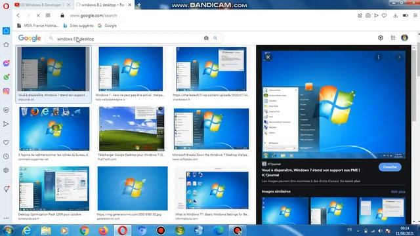Close the image preview panel
The width and height of the screenshot is (420, 236).
(268, 57)
